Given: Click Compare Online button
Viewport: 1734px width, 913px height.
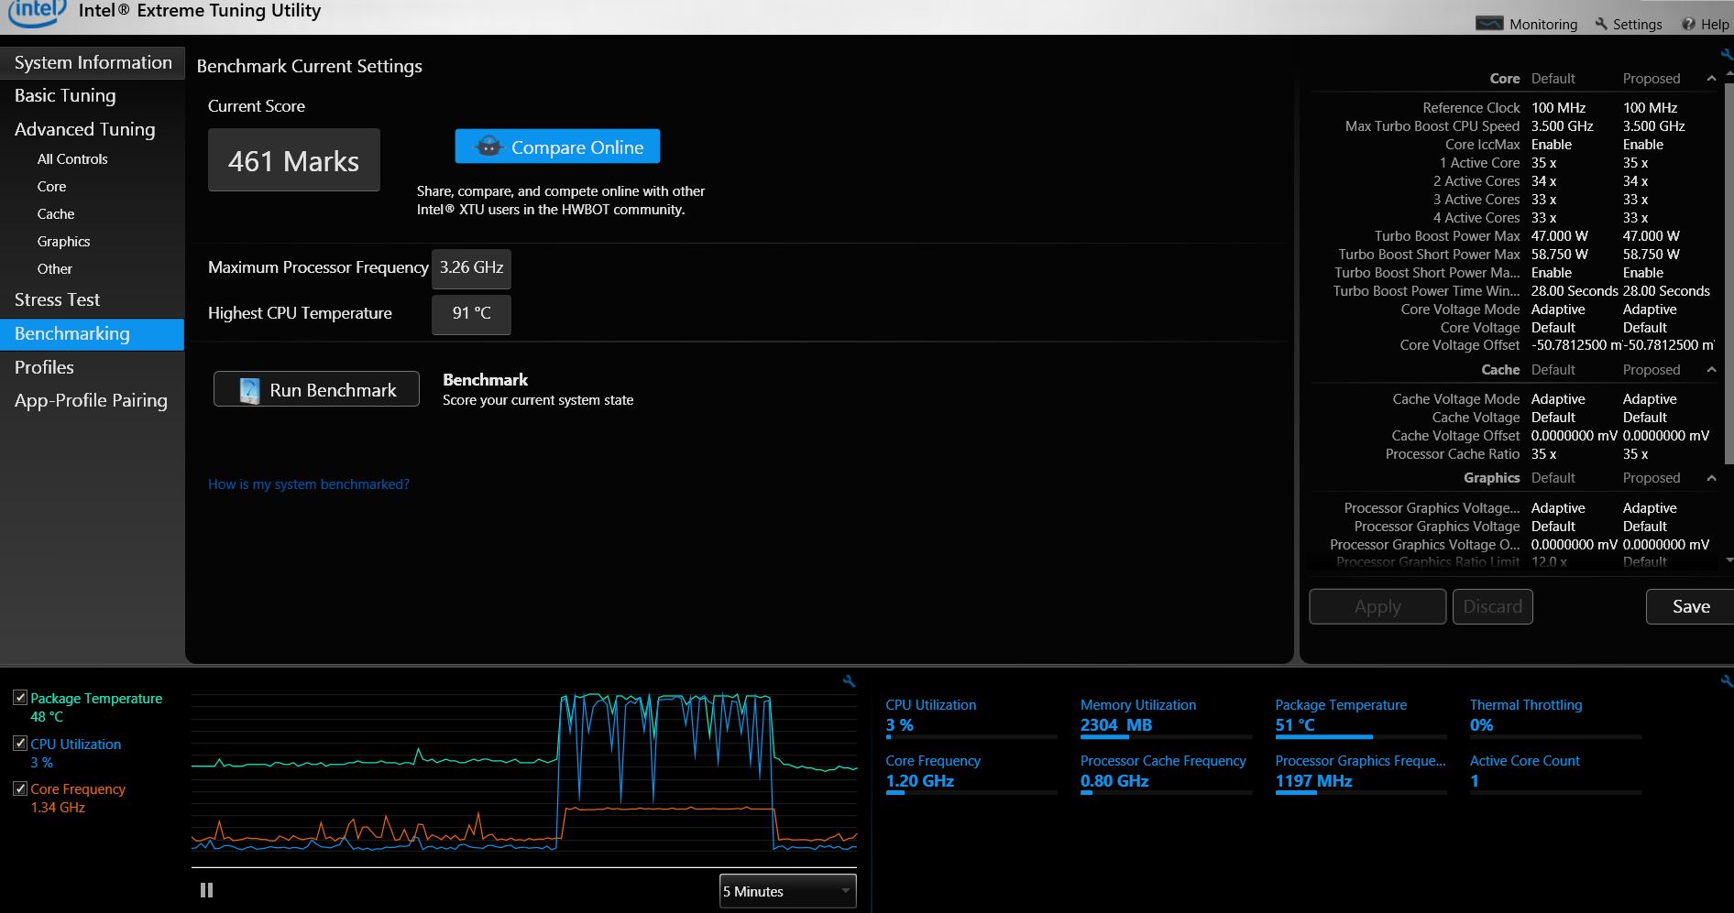Looking at the screenshot, I should click(x=557, y=147).
